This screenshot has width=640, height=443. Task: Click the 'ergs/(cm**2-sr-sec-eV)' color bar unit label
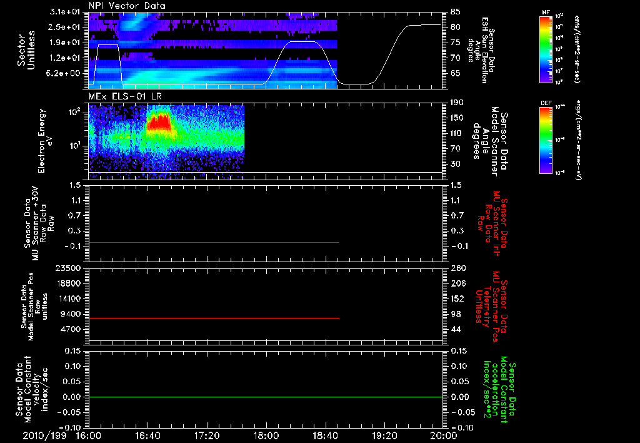tap(579, 140)
